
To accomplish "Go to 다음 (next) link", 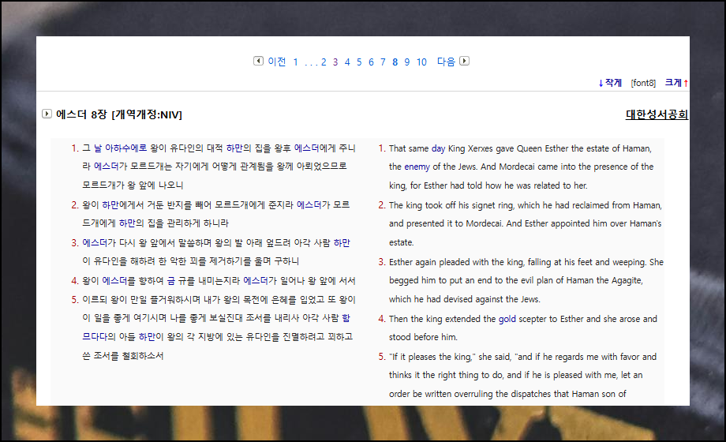I will pos(447,62).
